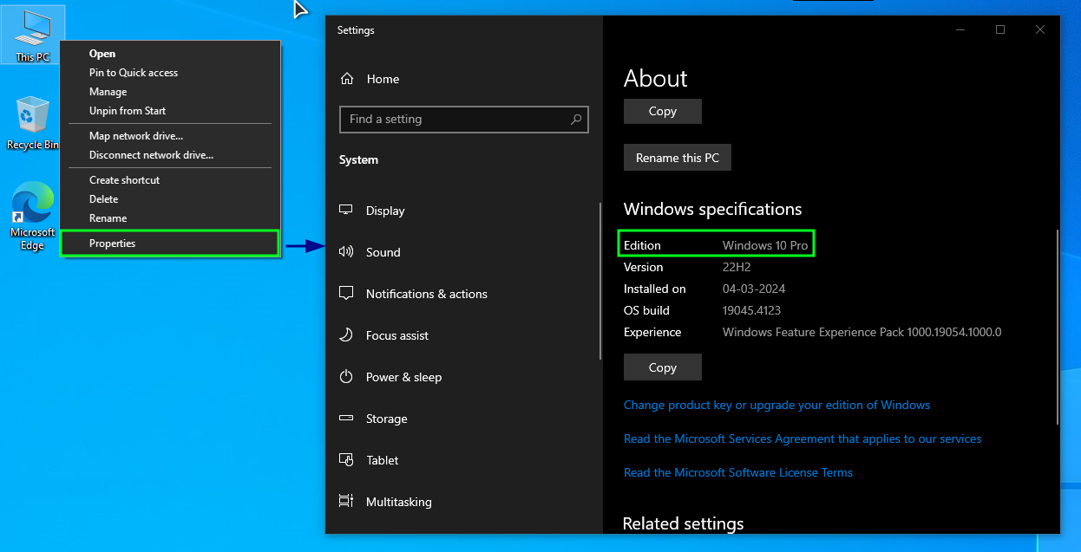Screen dimensions: 1081x552
Task: Click the Copy button above Rename this PC
Action: click(662, 111)
